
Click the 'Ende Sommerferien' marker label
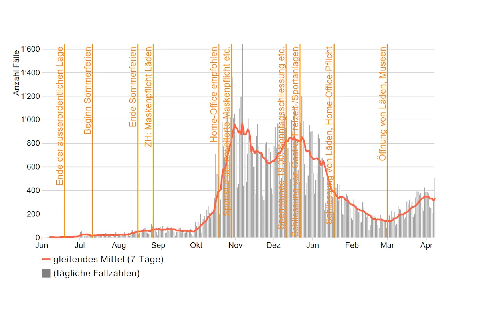click(x=133, y=87)
